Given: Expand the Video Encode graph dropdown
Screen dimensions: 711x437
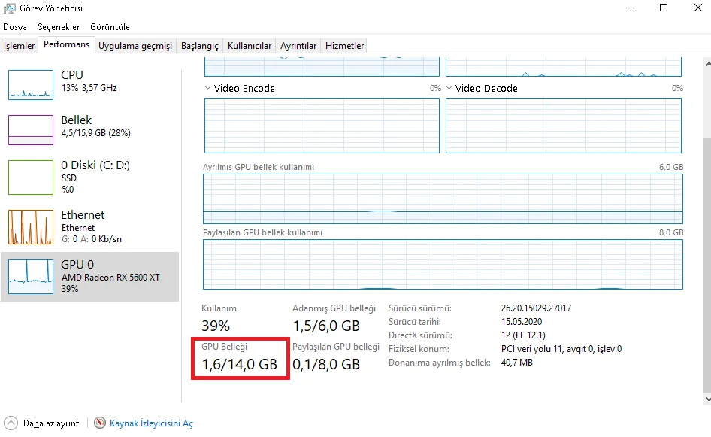Looking at the screenshot, I should coord(208,88).
